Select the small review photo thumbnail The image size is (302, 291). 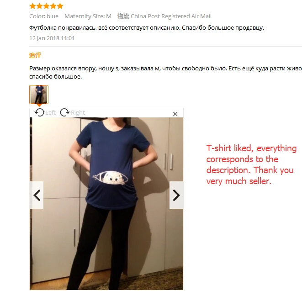coord(39,95)
